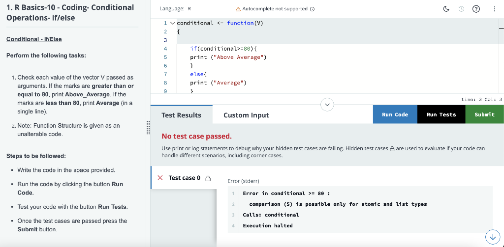This screenshot has height=247, width=504.
Task: Click the 'Error (stderr)' label
Action: tap(243, 181)
